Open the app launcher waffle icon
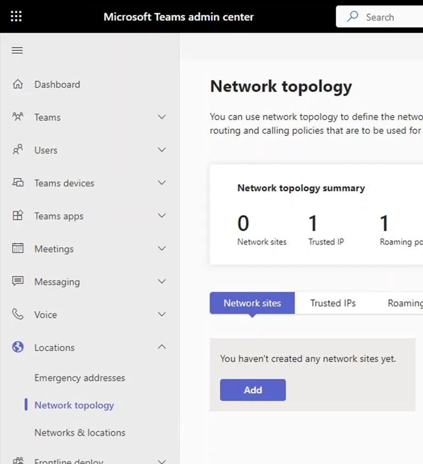Image resolution: width=423 pixels, height=464 pixels. pyautogui.click(x=16, y=16)
